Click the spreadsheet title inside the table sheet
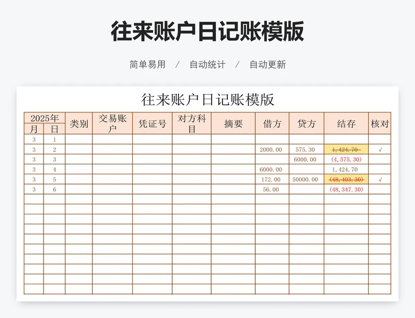The image size is (415, 318). pos(208,100)
